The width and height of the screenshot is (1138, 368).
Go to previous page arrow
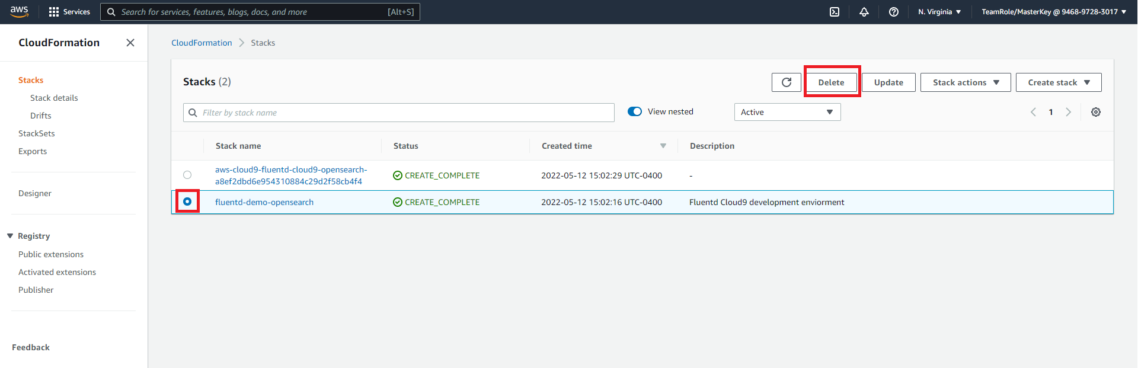coord(1033,112)
